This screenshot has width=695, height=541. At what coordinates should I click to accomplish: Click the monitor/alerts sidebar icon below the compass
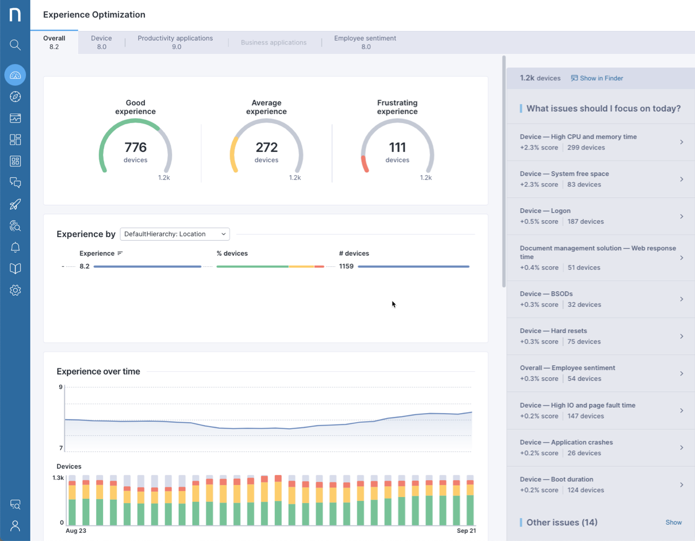tap(15, 118)
